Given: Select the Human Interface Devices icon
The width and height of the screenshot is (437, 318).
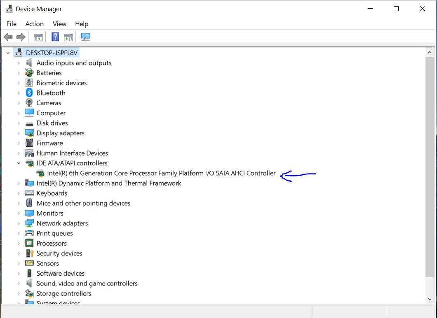Looking at the screenshot, I should 29,153.
